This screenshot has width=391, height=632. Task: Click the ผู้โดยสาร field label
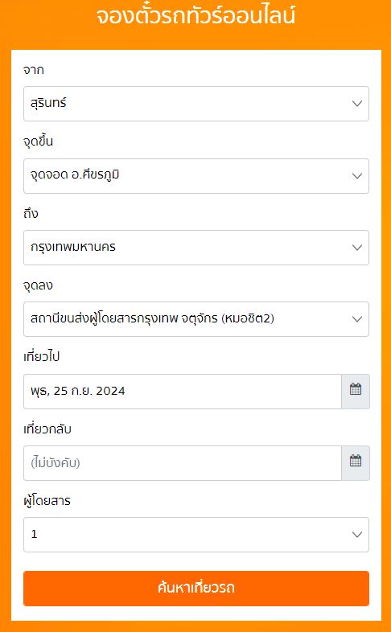tap(47, 501)
